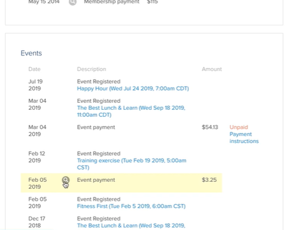Click the Description column header

point(92,69)
